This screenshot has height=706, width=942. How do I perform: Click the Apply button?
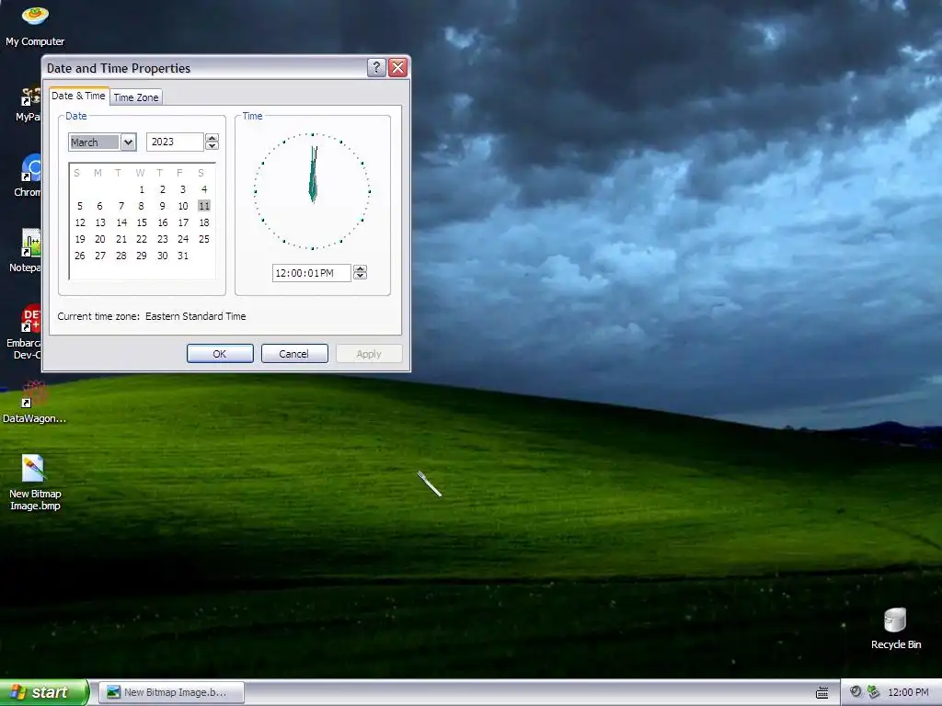tap(369, 354)
